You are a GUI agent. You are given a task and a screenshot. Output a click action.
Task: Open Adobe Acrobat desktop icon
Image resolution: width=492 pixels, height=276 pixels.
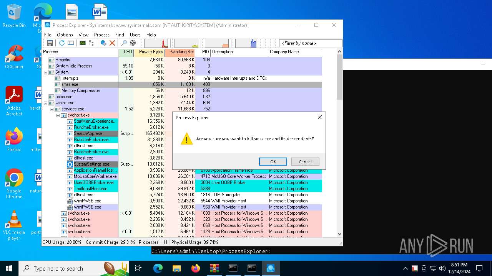(x=14, y=101)
